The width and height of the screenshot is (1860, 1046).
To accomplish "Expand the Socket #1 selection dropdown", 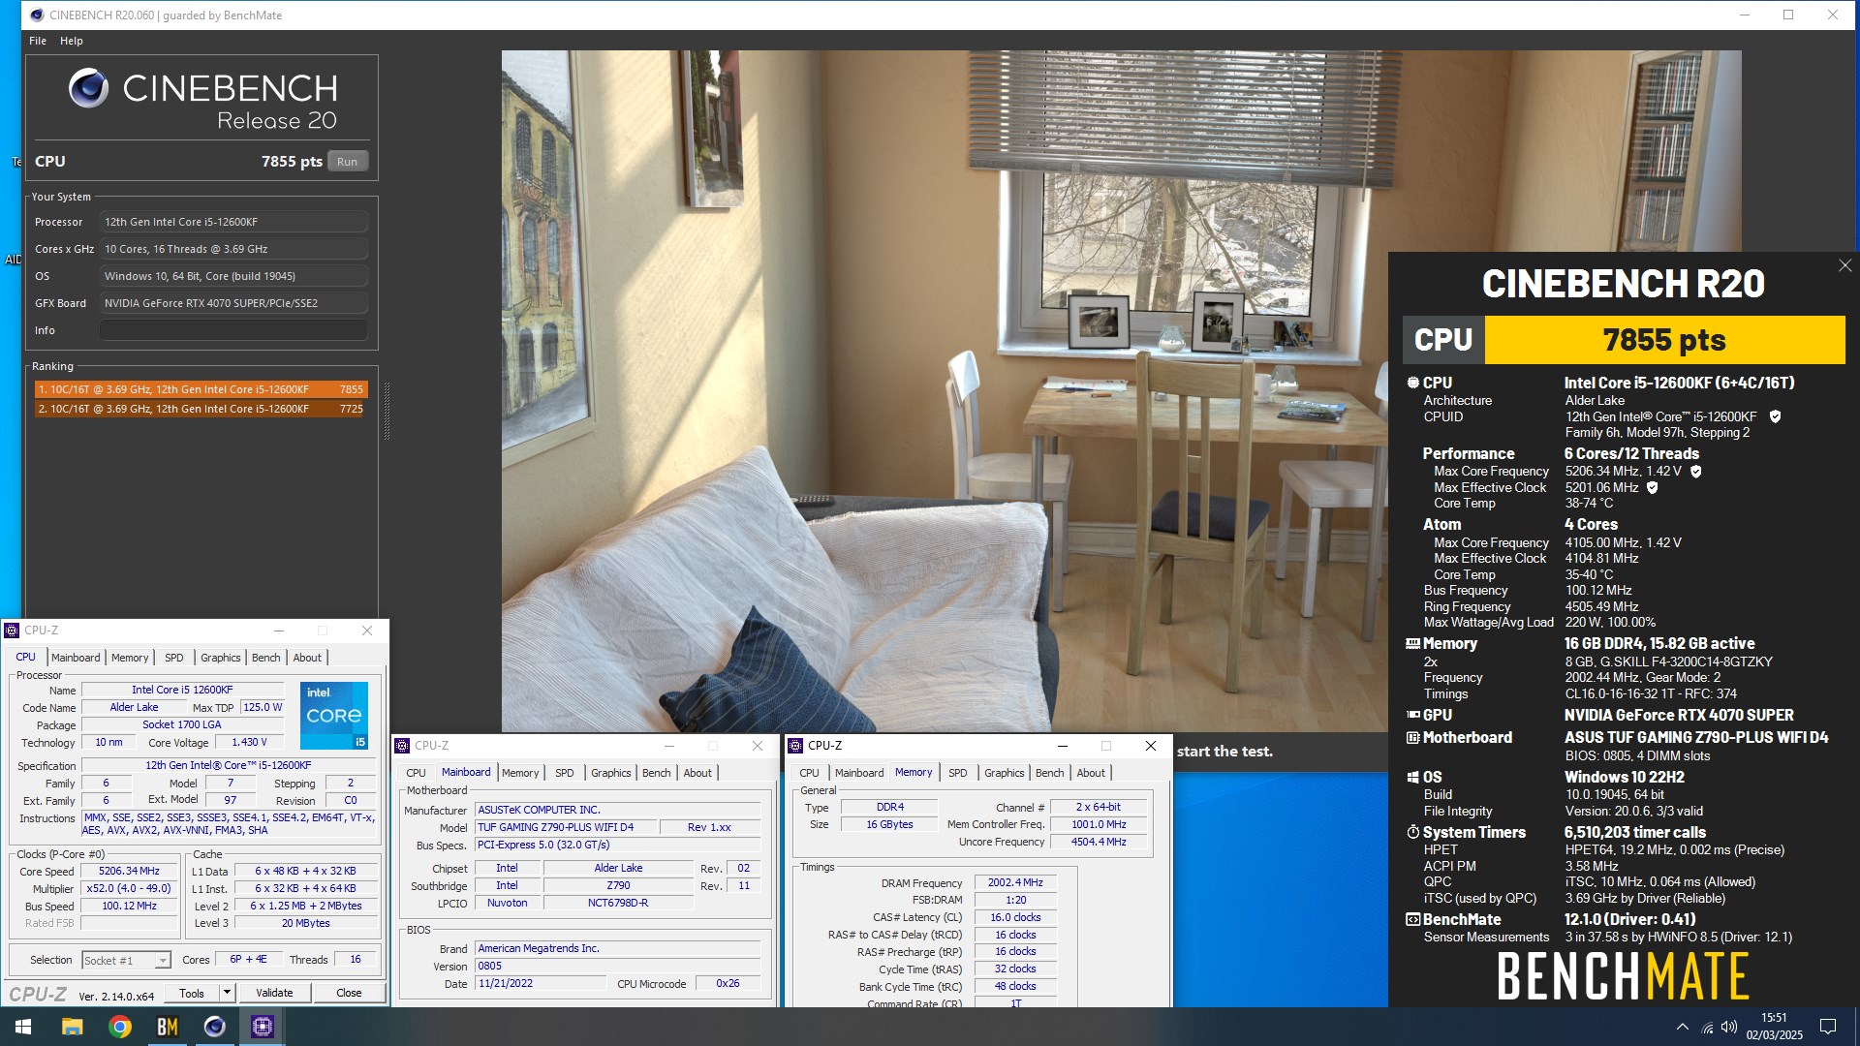I will pos(163,961).
